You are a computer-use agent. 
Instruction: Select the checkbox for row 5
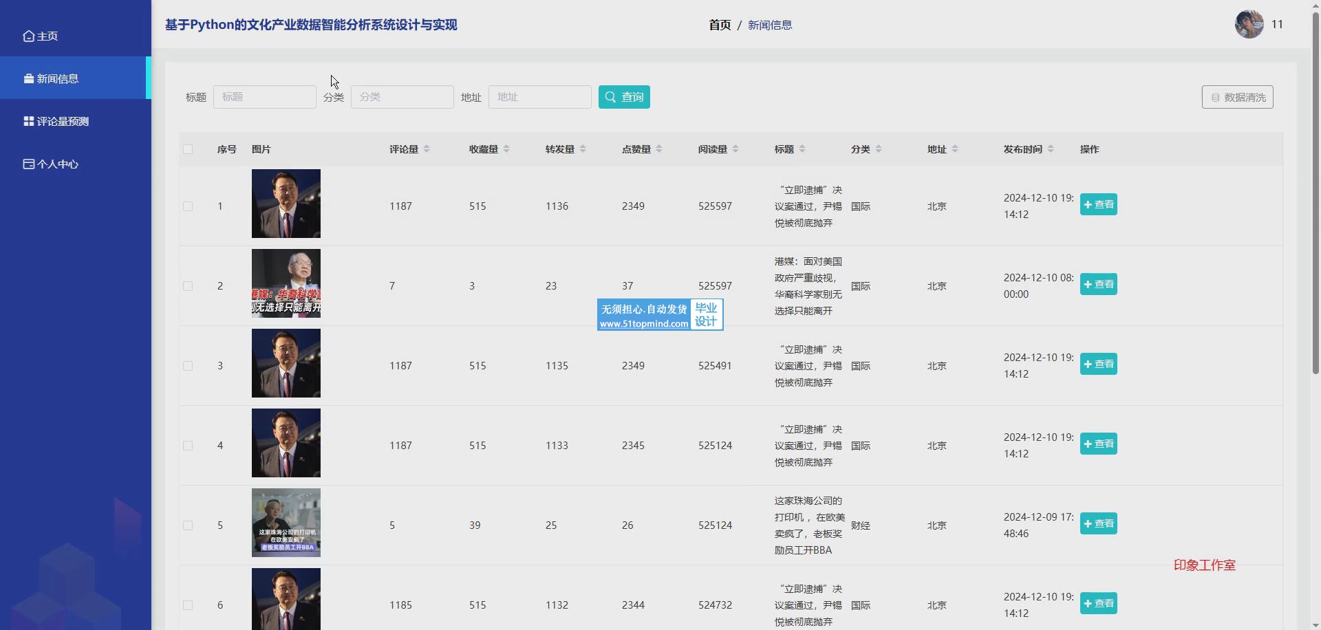[188, 525]
